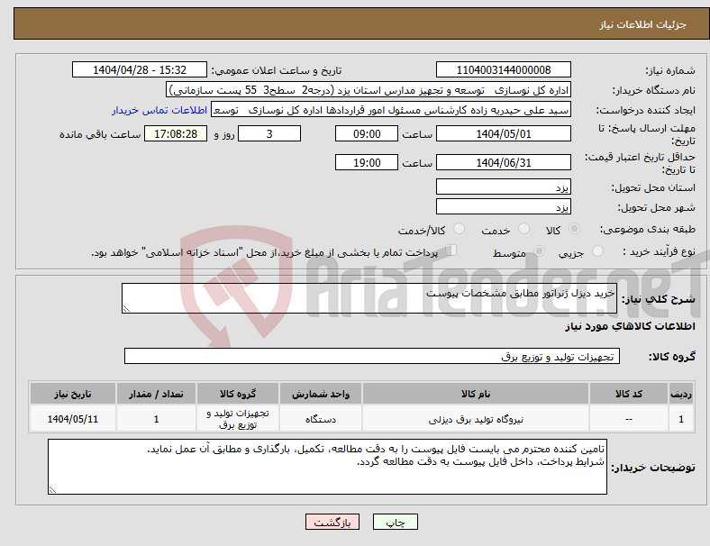Click the validity hour field 19:00
710x546 pixels.
367,162
